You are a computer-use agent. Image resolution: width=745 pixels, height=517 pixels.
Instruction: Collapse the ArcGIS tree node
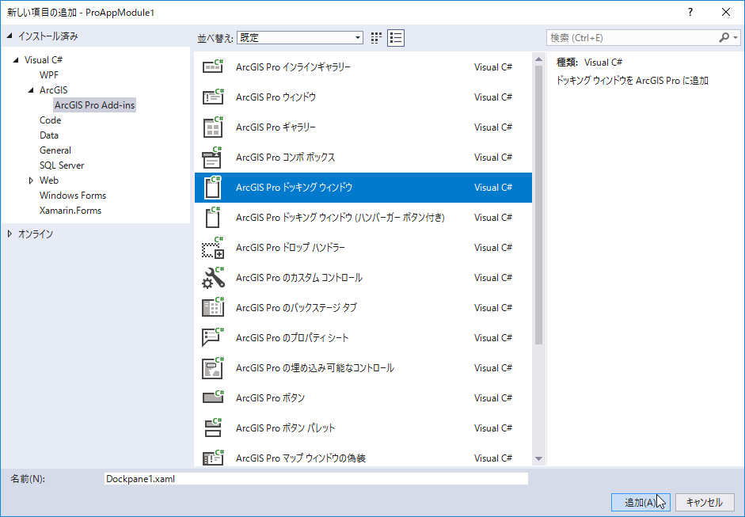[32, 89]
